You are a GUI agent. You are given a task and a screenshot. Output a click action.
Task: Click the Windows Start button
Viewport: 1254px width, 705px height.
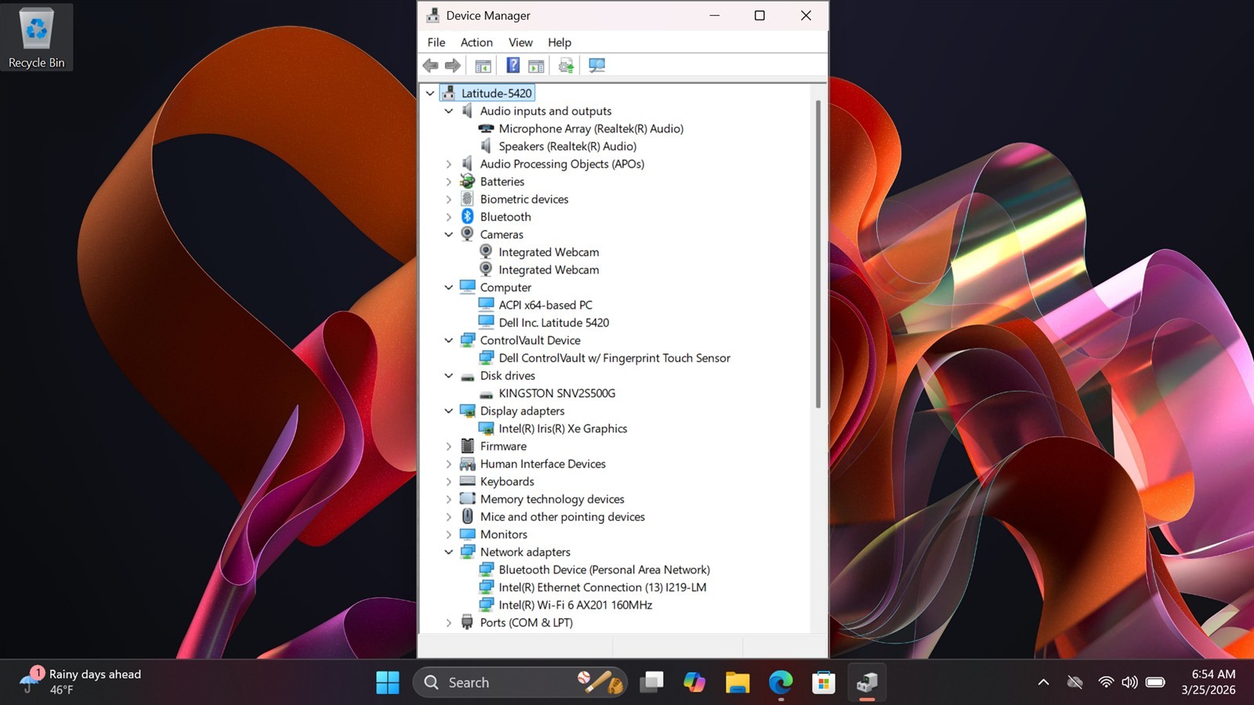coord(388,682)
